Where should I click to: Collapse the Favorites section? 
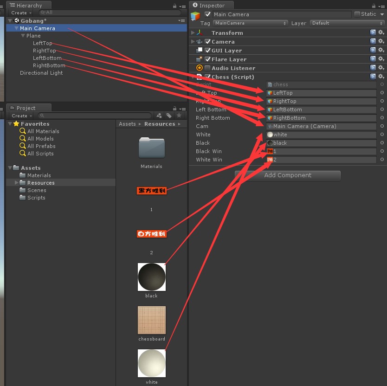coord(10,124)
